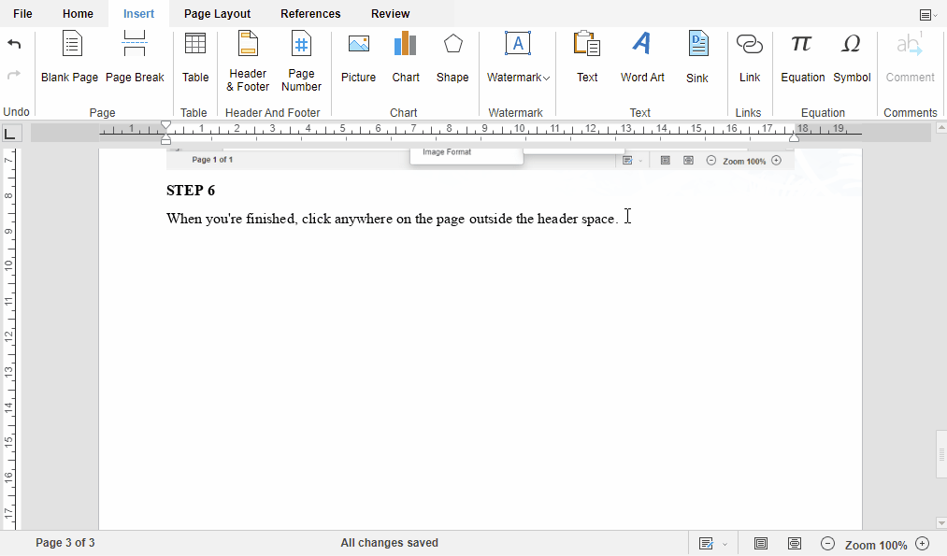Zoom in using the status bar plus button
Screen dimensions: 947x556
click(x=923, y=544)
